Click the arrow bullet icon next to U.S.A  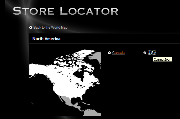click(145, 53)
